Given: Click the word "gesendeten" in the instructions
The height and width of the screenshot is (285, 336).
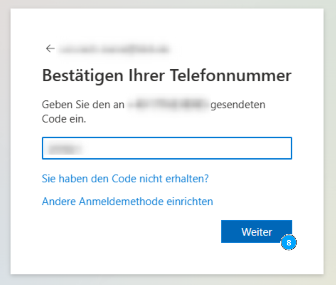Looking at the screenshot, I should [x=238, y=105].
